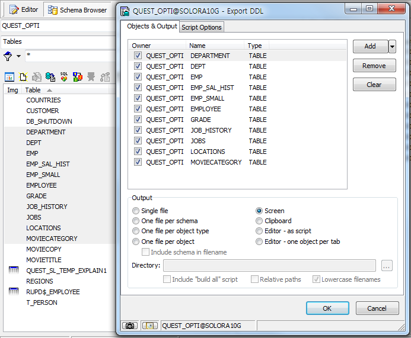Switch to the Script Options tab
This screenshot has height=338, width=411.
[x=202, y=27]
